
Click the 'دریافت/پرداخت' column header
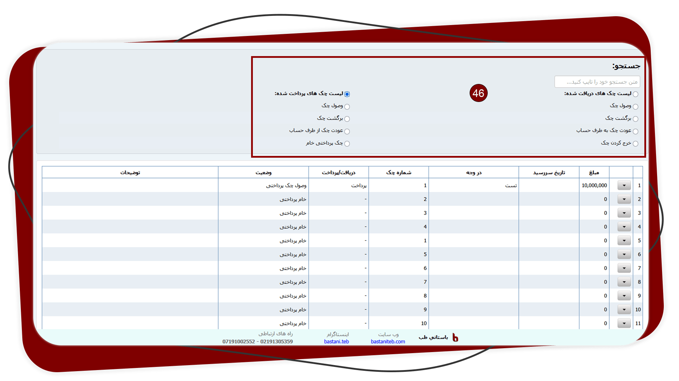tap(338, 172)
